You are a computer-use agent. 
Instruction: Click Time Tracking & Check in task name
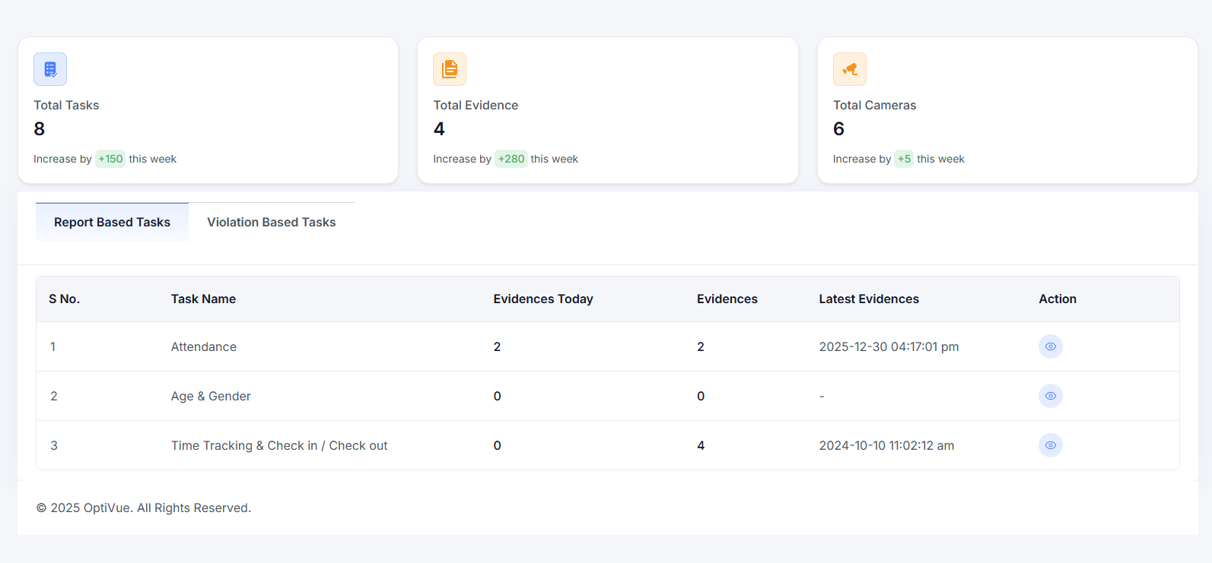pos(278,446)
